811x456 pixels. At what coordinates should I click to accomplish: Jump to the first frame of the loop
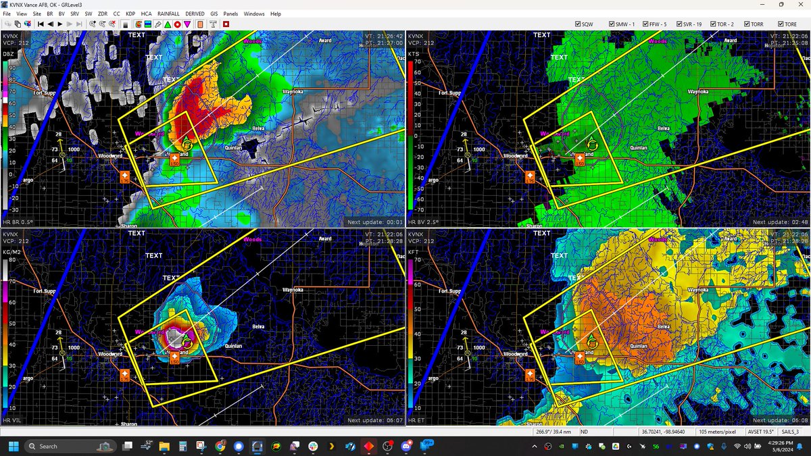(x=41, y=24)
